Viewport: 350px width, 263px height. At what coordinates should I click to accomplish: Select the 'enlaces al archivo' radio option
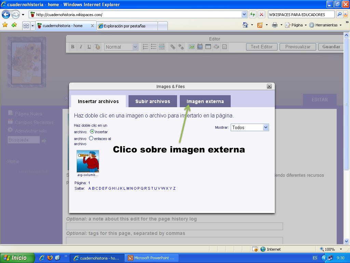(91, 138)
